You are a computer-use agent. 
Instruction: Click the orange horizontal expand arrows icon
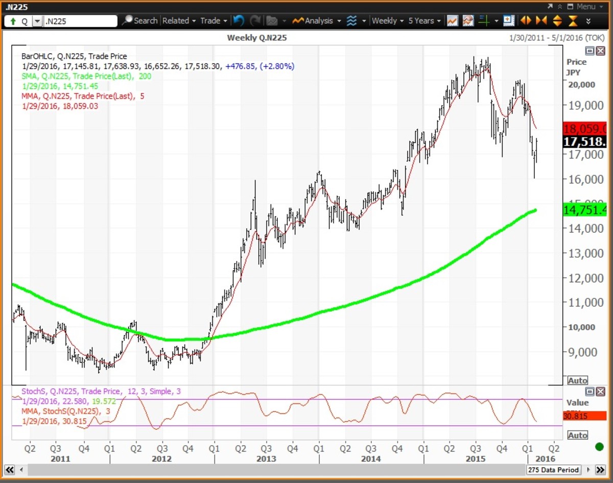tap(525, 21)
